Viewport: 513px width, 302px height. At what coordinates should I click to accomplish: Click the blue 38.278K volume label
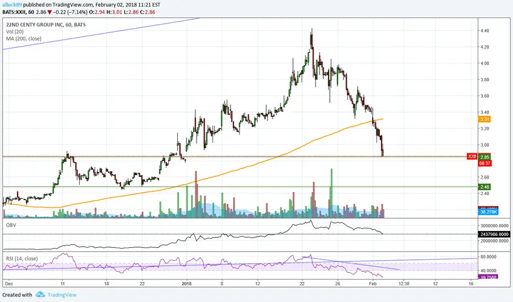488,212
